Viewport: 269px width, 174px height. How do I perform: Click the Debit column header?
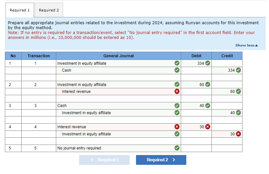196,56
